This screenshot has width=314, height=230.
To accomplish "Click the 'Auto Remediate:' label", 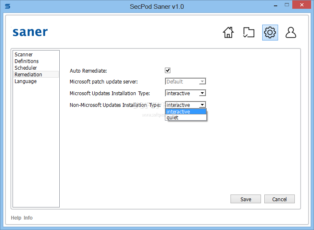I will pyautogui.click(x=88, y=71).
